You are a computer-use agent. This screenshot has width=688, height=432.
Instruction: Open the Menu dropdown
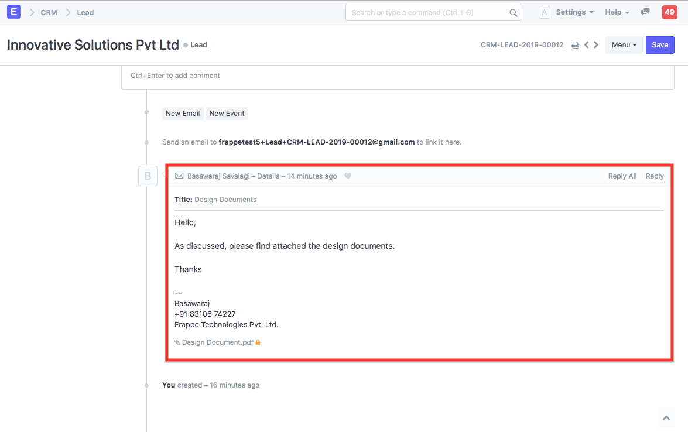pyautogui.click(x=624, y=44)
